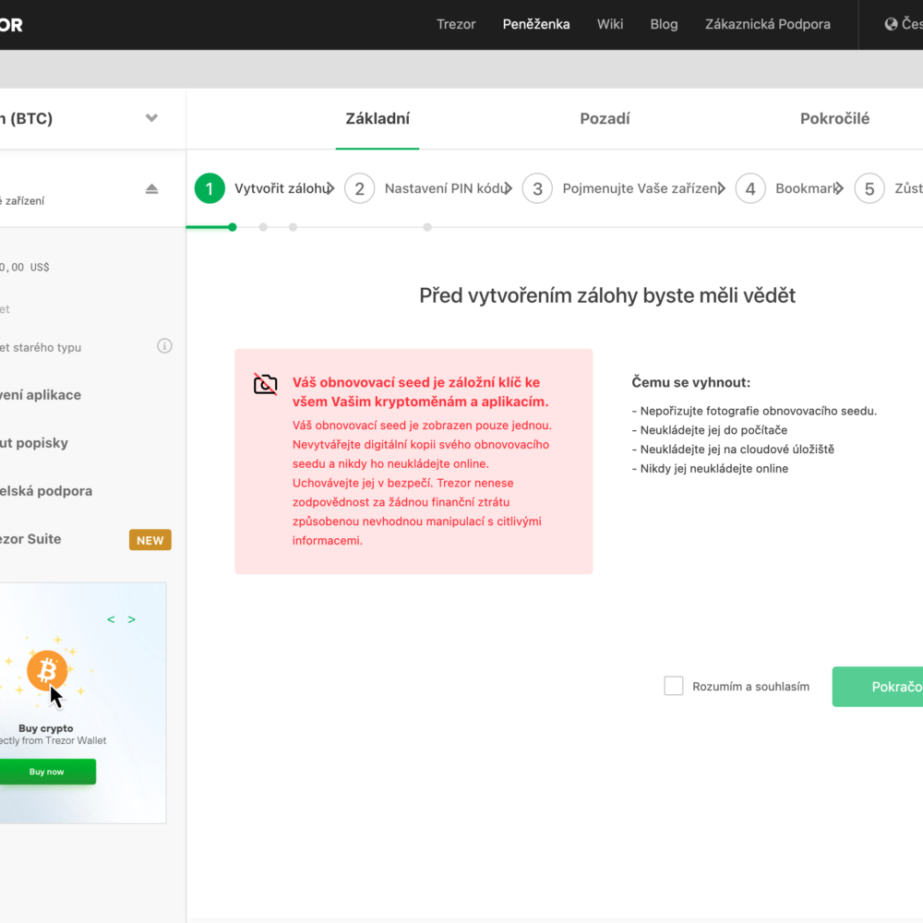Switch to the Pokročilé tab
Viewport: 923px width, 923px height.
click(x=834, y=118)
